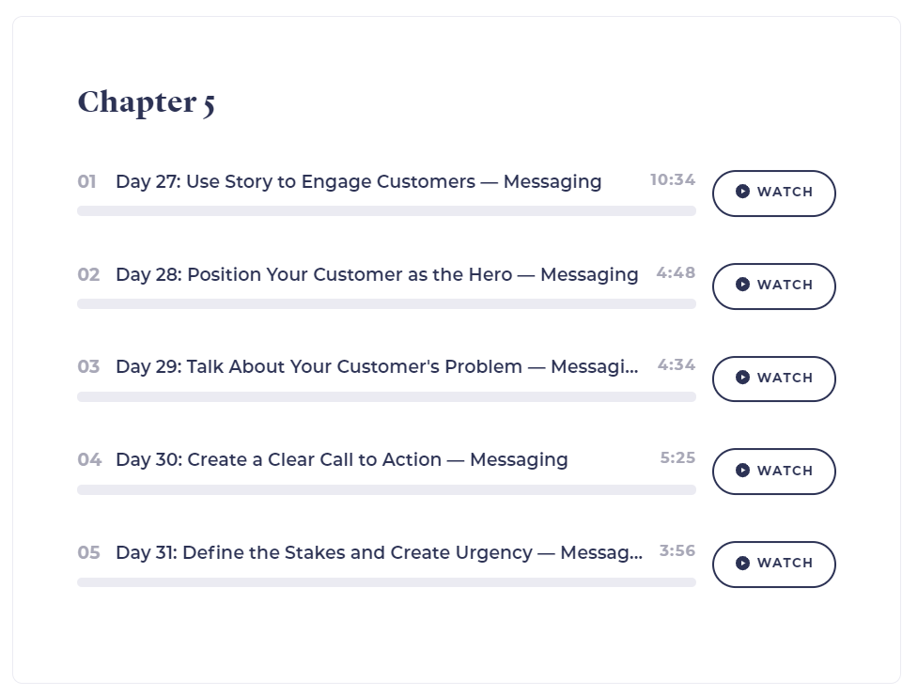
Task: Open the Day 28 lesson title
Action: click(377, 274)
